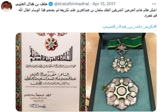Click the small upper star medal
The image size is (160, 112).
click(122, 64)
